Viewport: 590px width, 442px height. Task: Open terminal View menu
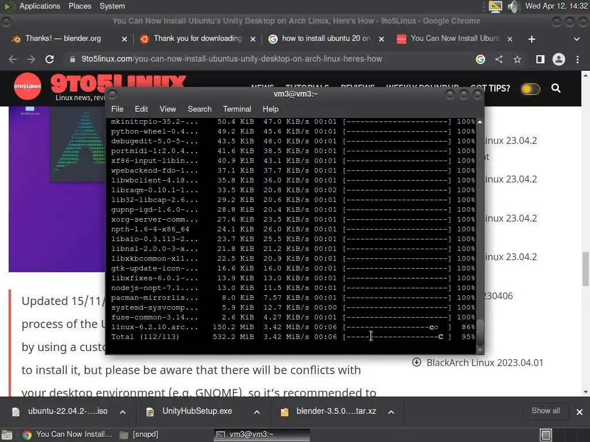tap(168, 109)
